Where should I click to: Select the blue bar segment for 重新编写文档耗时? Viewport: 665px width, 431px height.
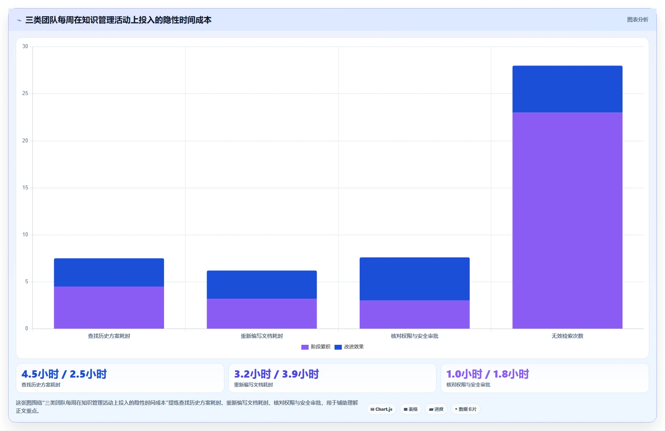262,285
